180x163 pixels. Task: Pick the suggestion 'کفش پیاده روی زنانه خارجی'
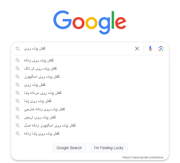tap(45, 109)
